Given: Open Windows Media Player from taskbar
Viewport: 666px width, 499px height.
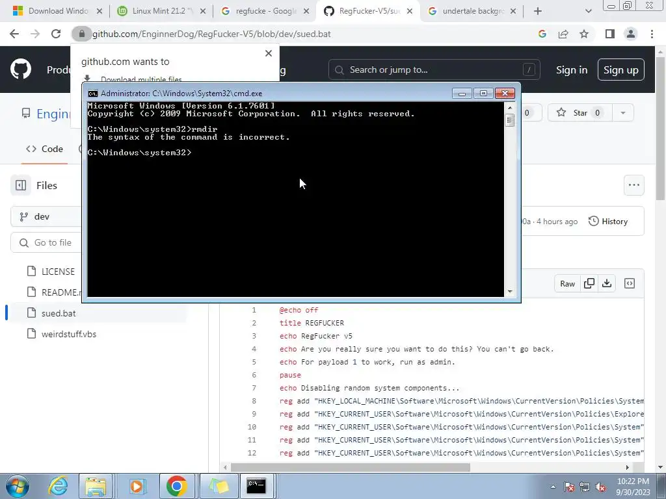Looking at the screenshot, I should click(x=137, y=486).
